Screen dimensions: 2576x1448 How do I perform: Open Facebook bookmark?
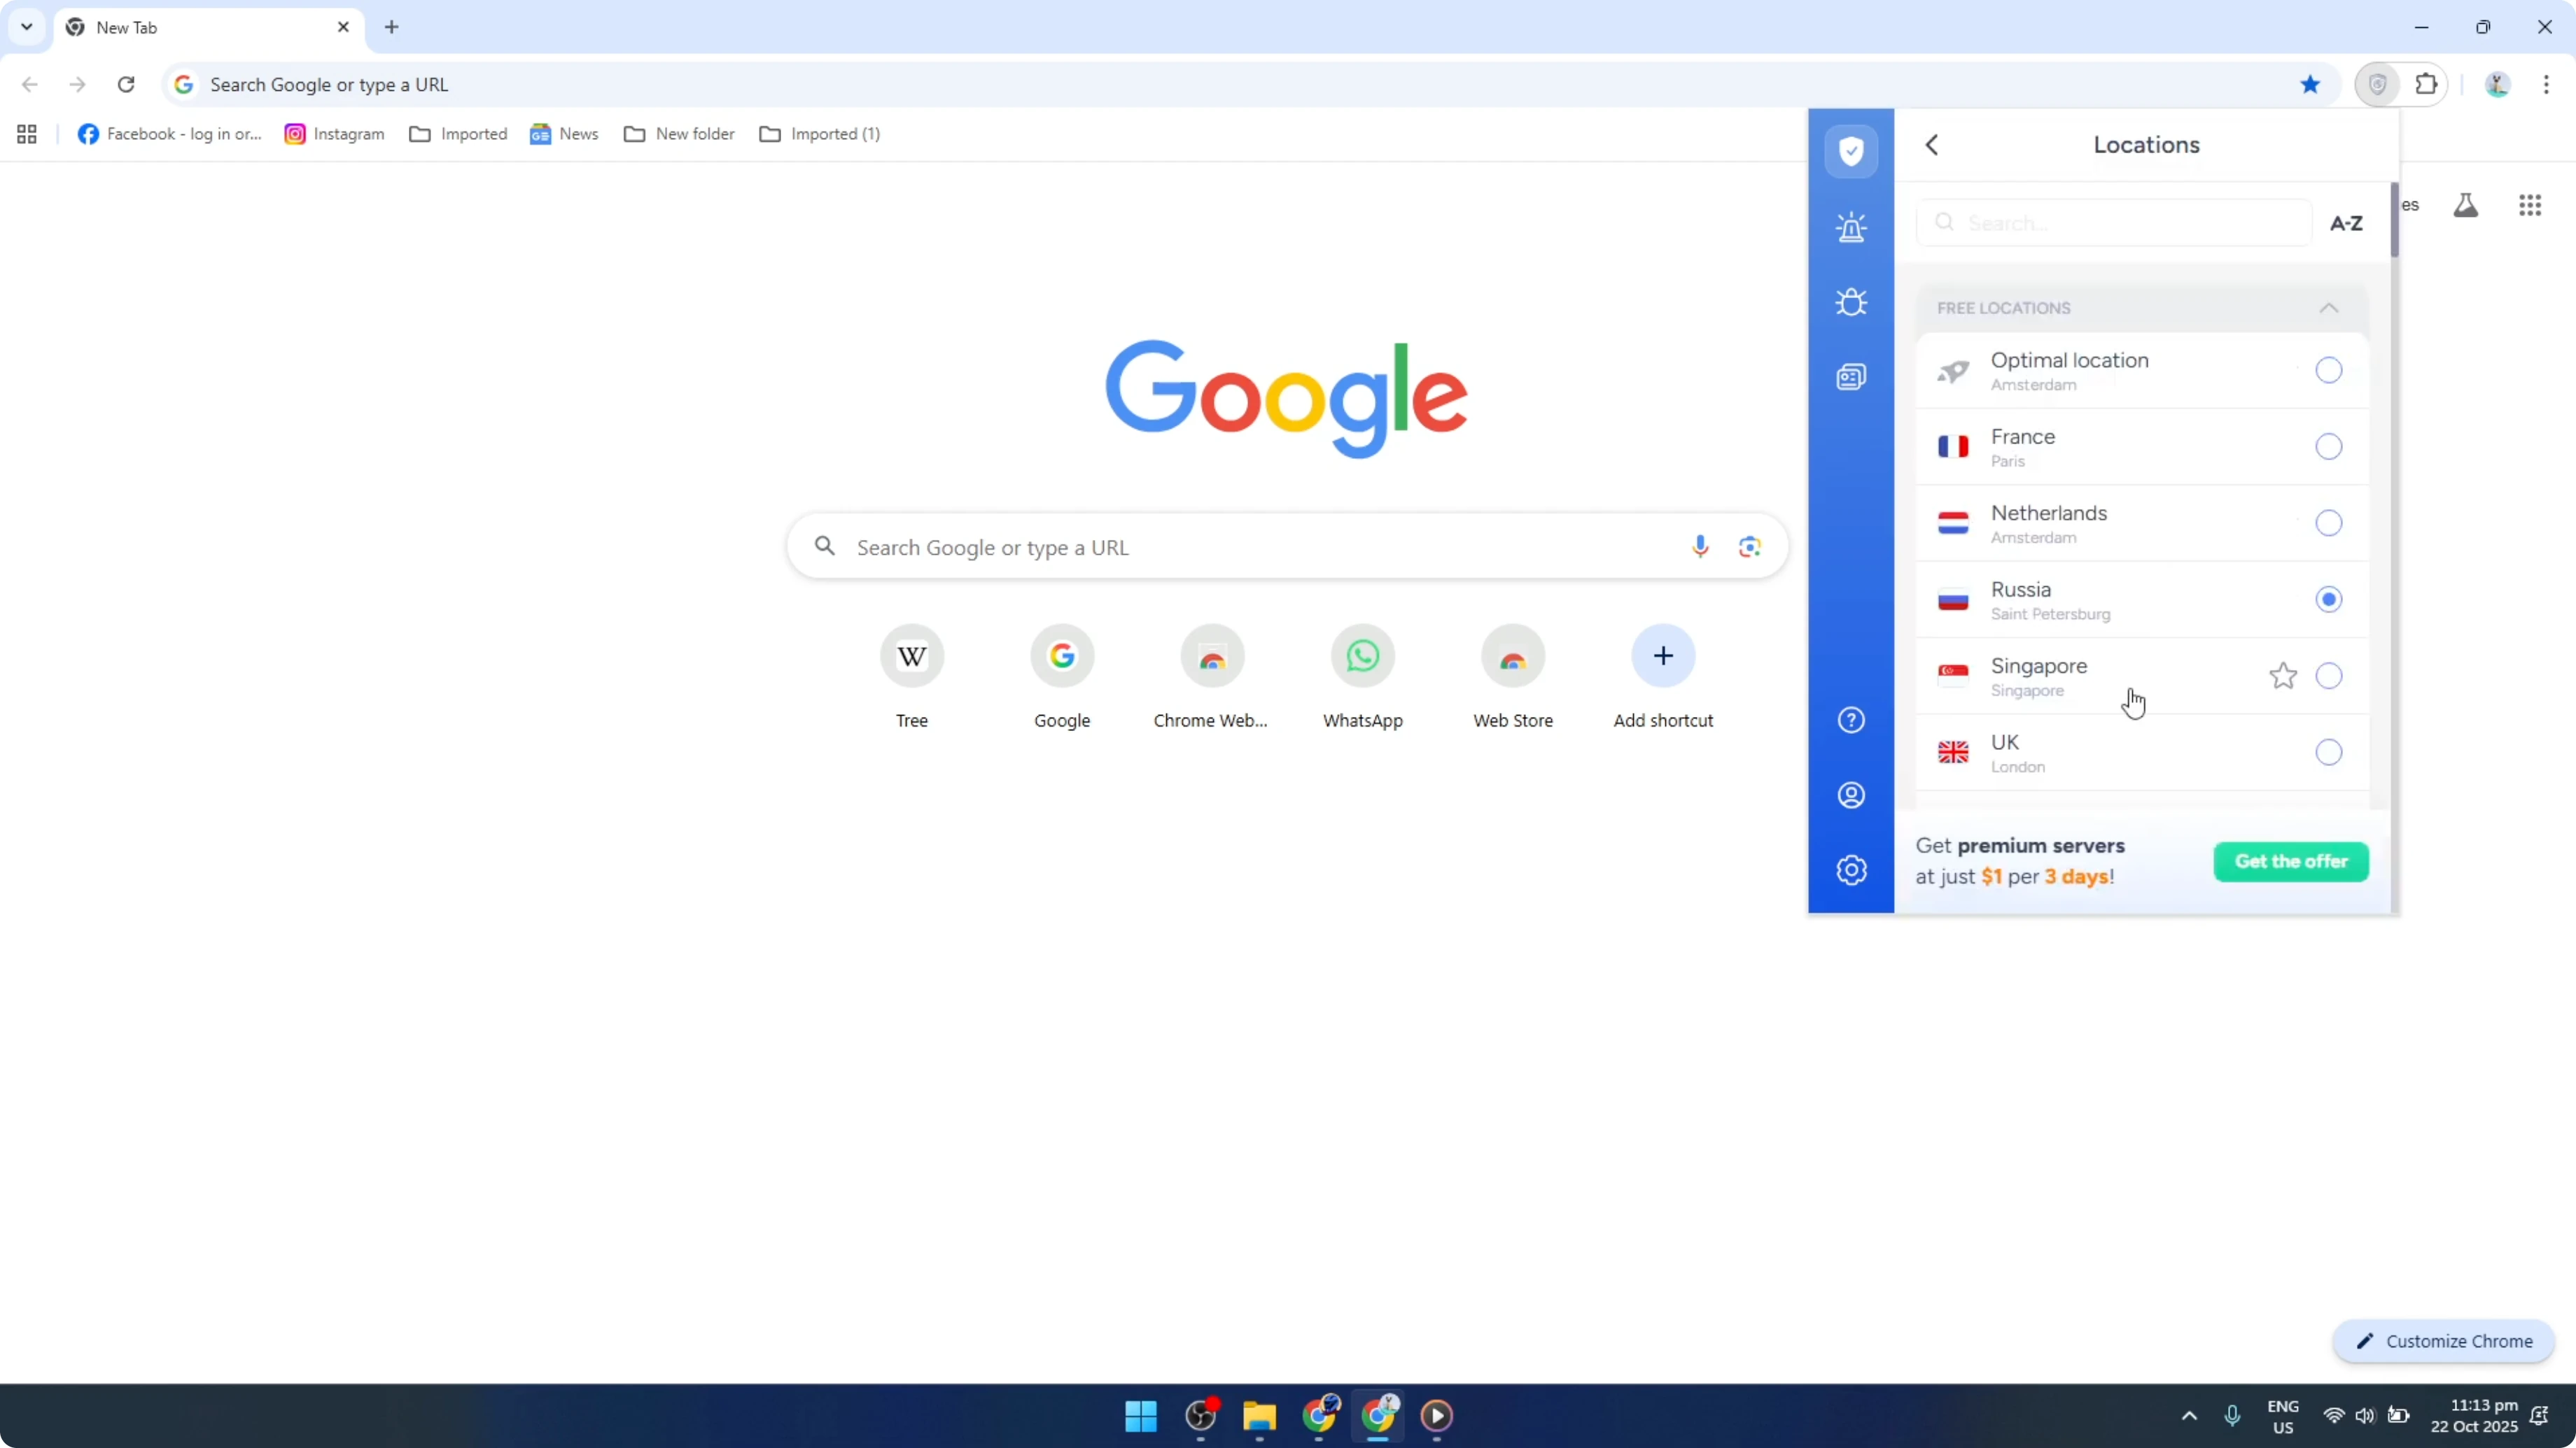pos(169,134)
